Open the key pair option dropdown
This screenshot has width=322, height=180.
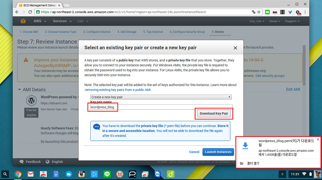pyautogui.click(x=161, y=97)
